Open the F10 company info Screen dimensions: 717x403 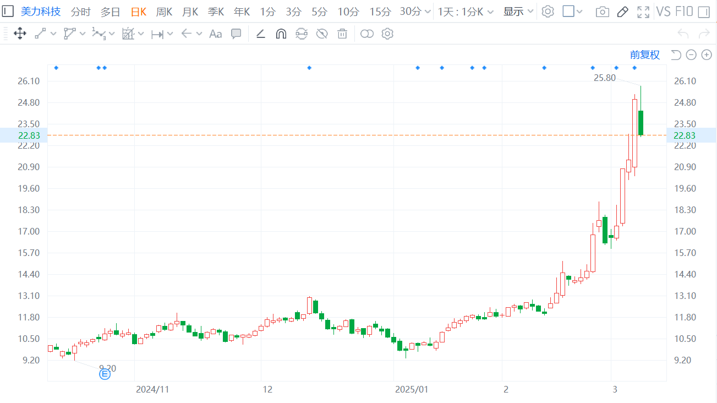pos(683,12)
